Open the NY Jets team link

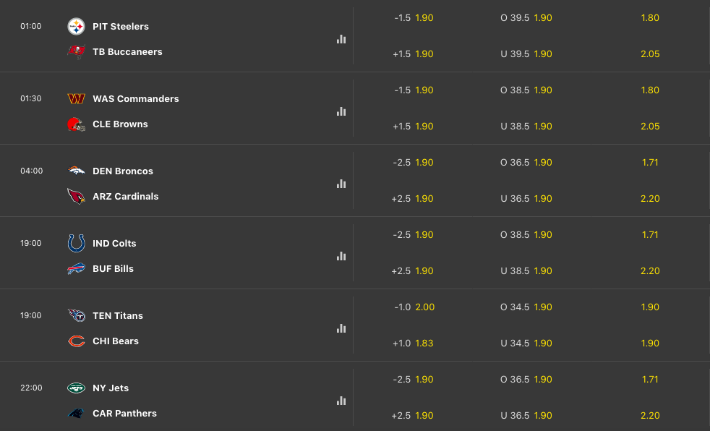pyautogui.click(x=111, y=388)
